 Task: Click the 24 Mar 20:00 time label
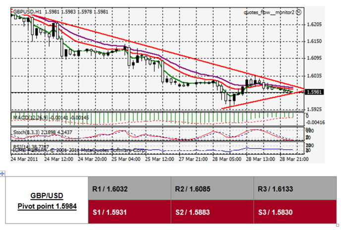(92, 159)
